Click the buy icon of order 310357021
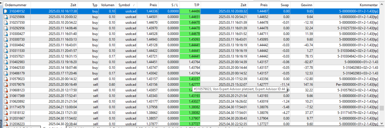 (x=6, y=57)
